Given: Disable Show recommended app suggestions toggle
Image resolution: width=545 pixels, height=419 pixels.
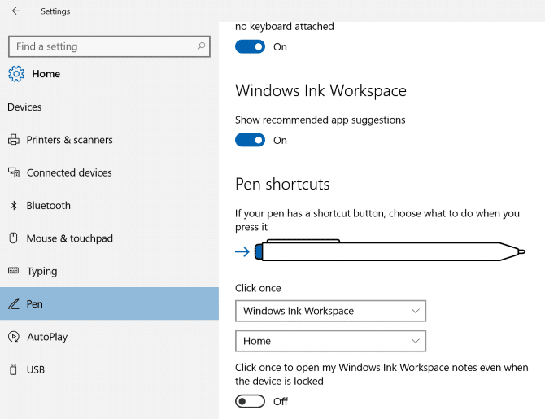Looking at the screenshot, I should coord(250,140).
